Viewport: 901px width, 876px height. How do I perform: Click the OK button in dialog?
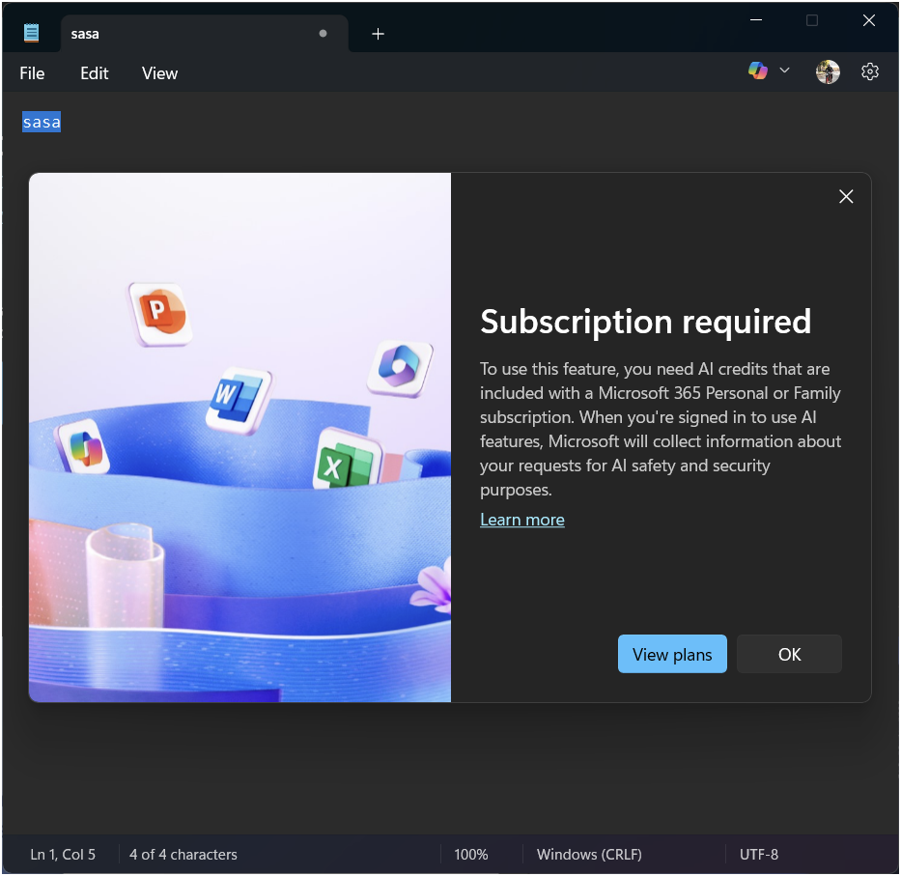click(x=790, y=654)
